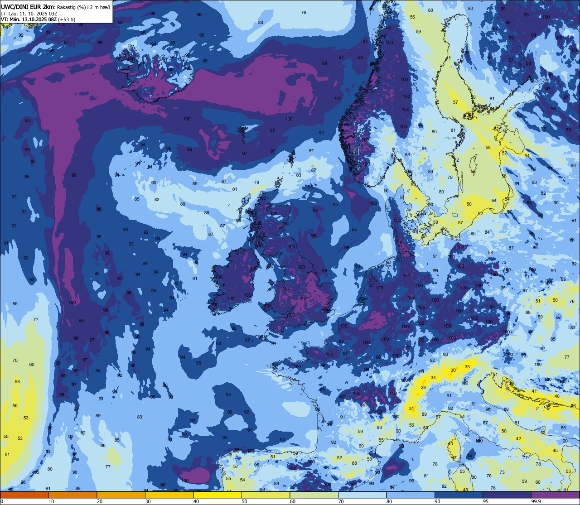This screenshot has width=580, height=505.
Task: Click the initial time line IT: Lau. 11. 10. 2025 03Z
Action: [29, 13]
